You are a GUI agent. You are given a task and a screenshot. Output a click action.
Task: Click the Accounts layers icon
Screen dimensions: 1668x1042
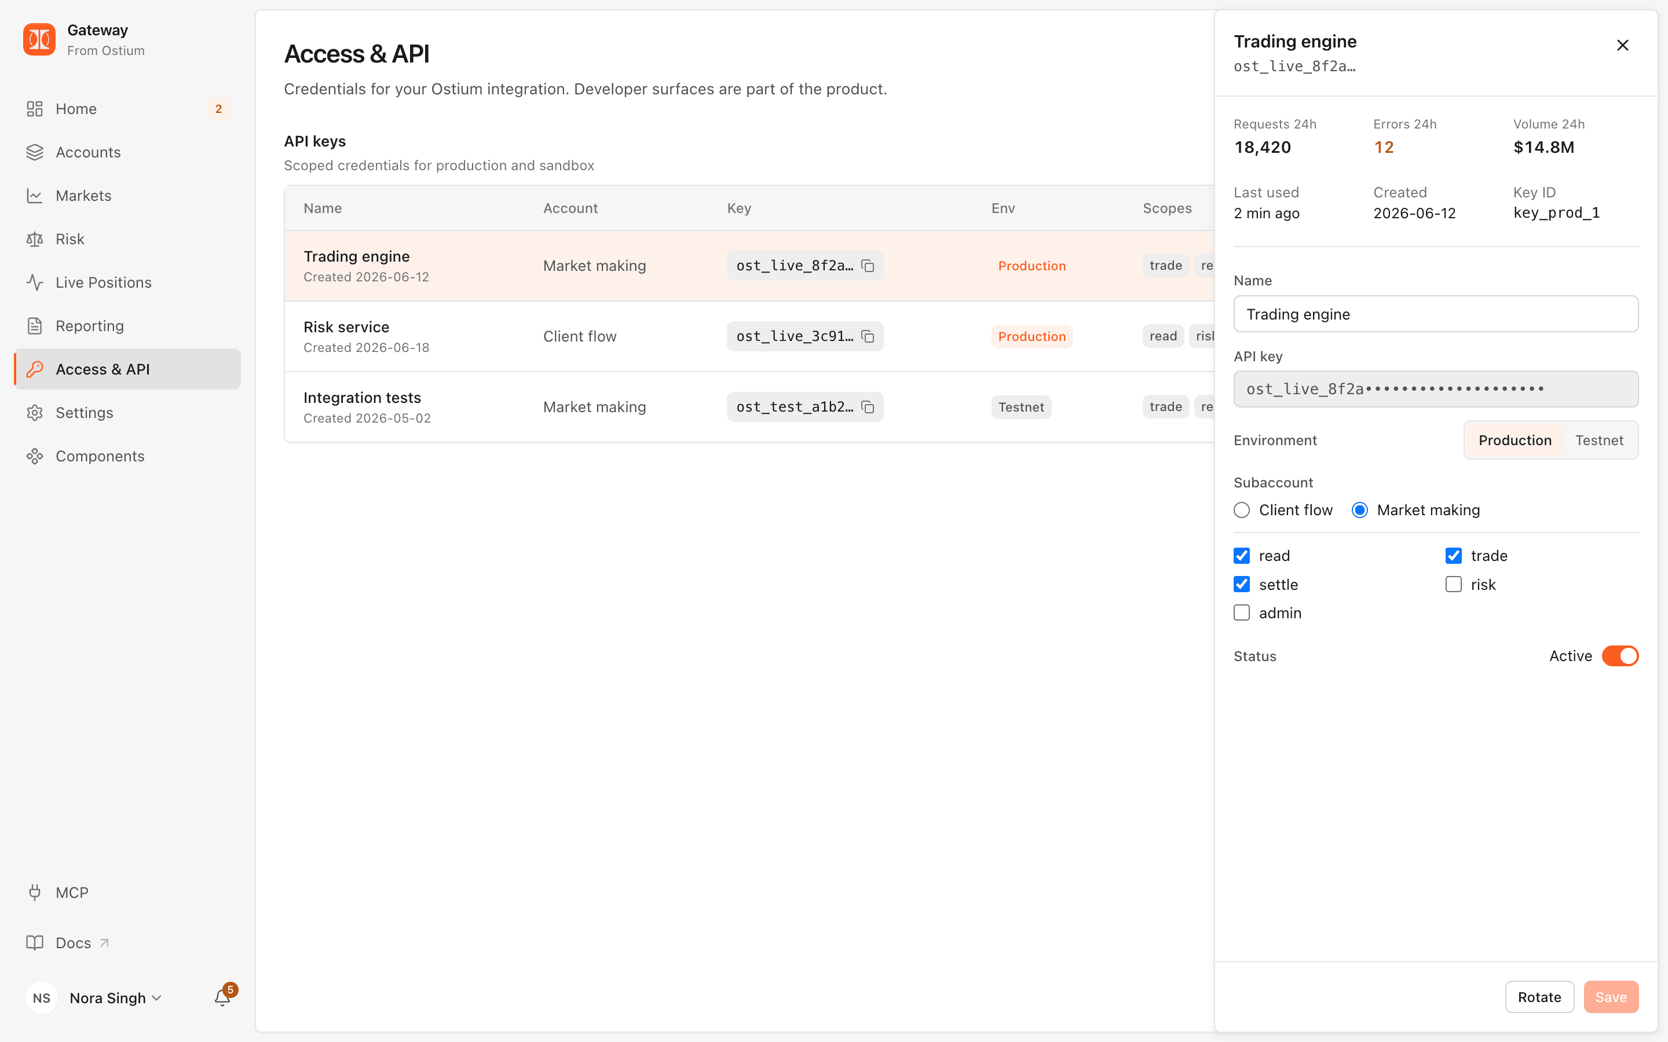(35, 152)
